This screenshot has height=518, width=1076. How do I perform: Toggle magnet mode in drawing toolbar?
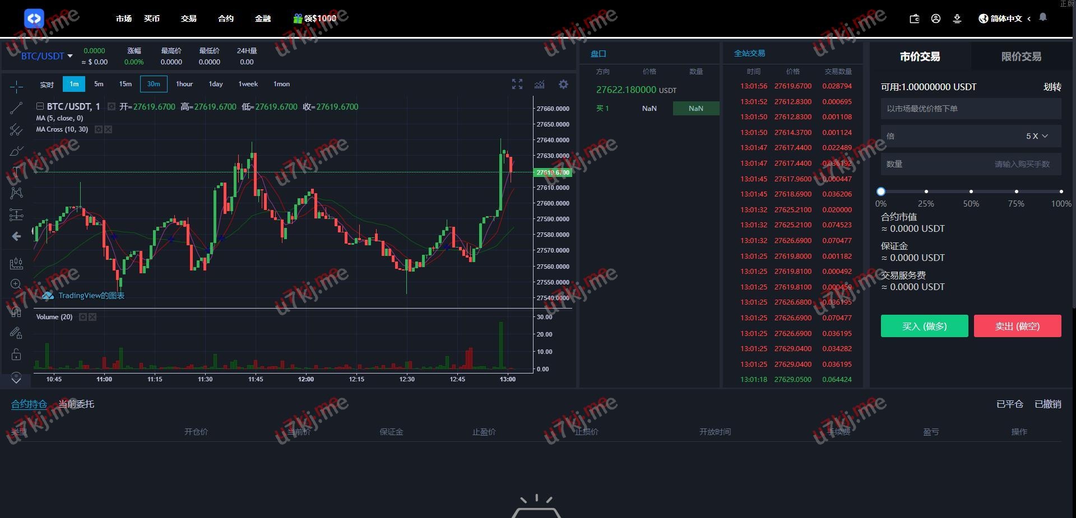[x=16, y=311]
